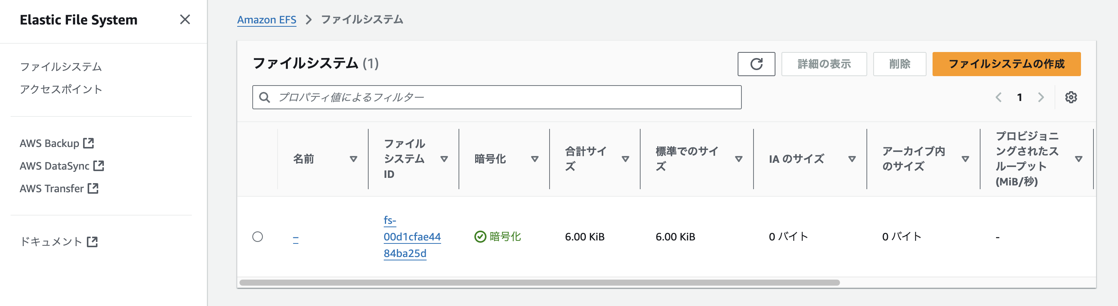Select the fs-00d1cfae4484ba25d radio button
The width and height of the screenshot is (1118, 306).
pos(257,237)
